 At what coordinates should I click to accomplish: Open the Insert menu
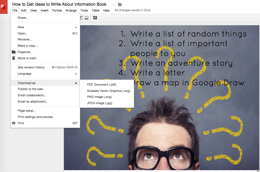[45, 10]
